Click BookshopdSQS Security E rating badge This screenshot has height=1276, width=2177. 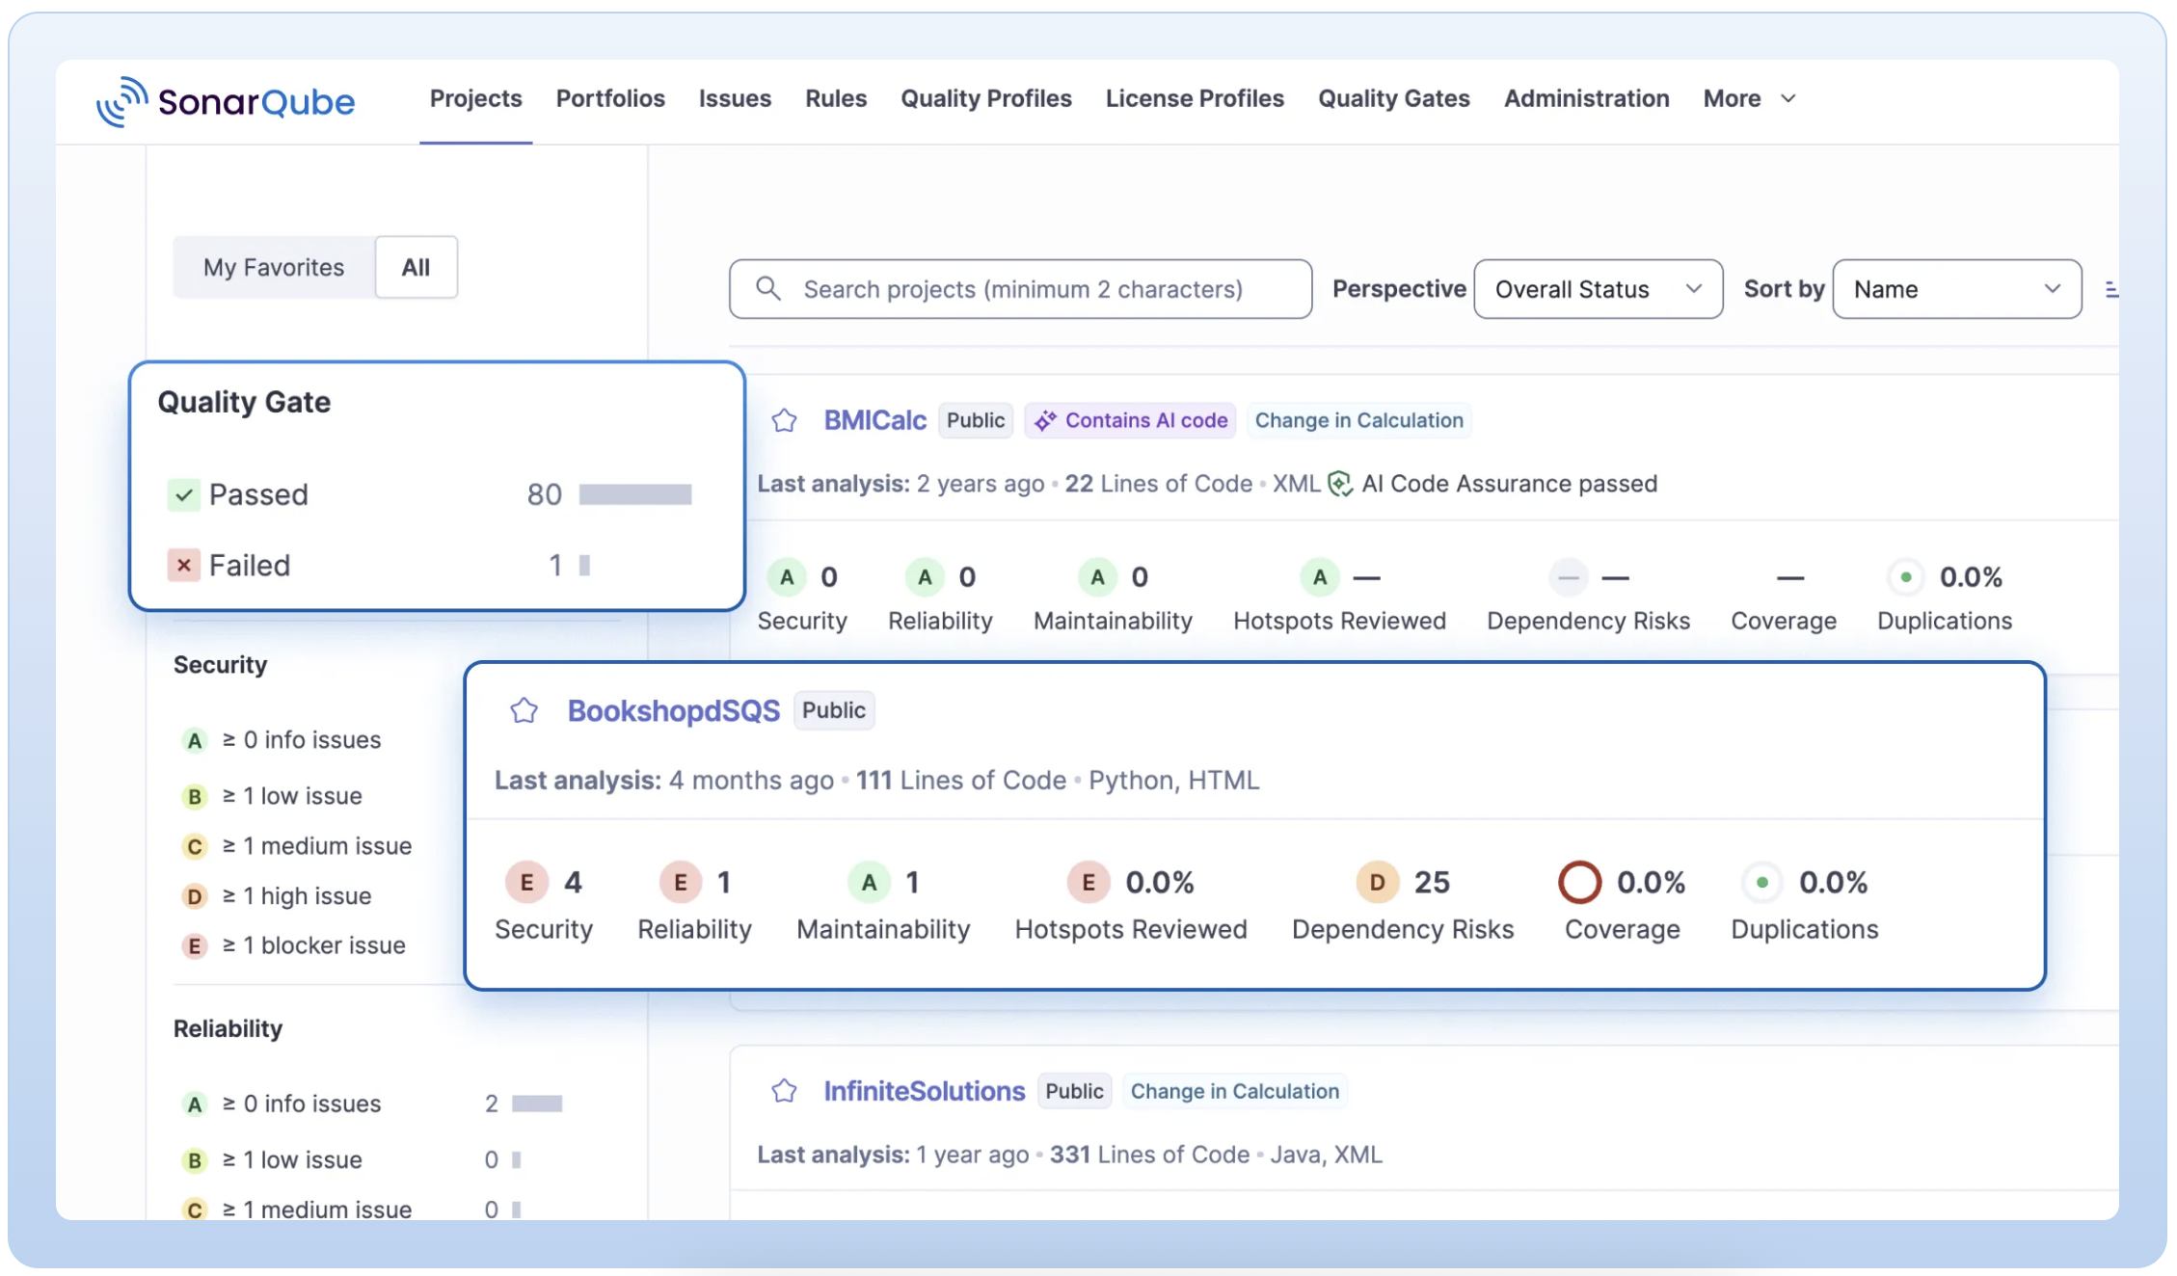tap(527, 882)
